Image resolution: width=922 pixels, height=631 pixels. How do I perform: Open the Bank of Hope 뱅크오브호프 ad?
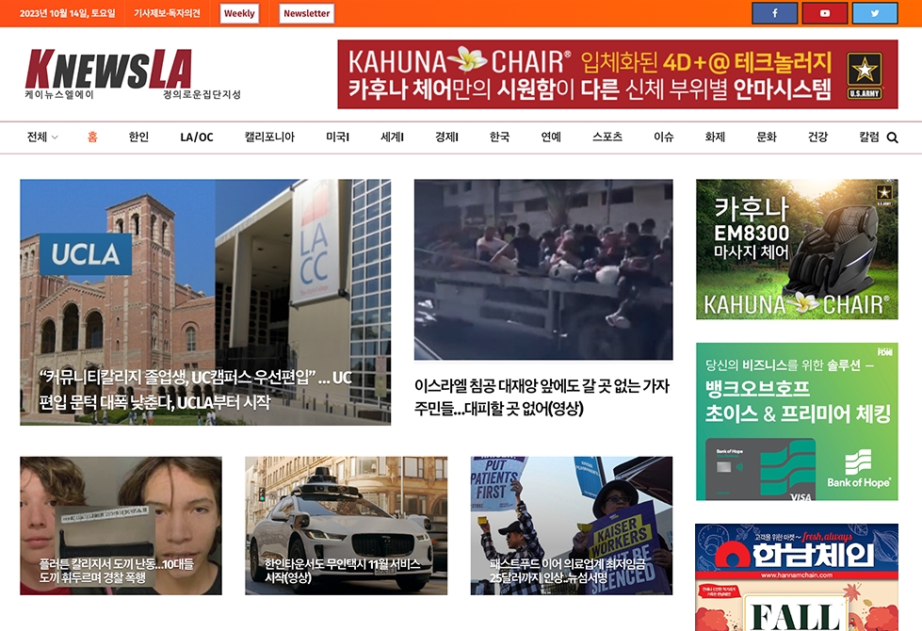tap(797, 422)
